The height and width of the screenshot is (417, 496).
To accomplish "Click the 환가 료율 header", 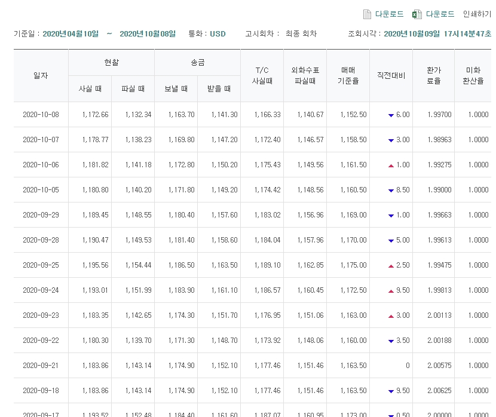I will pyautogui.click(x=433, y=75).
